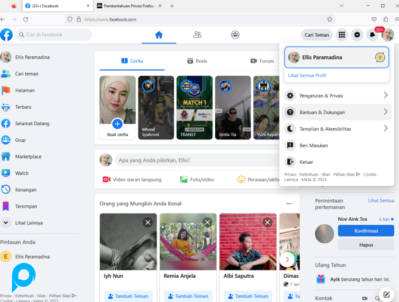Dismiss the Remia Anjela suggestion card
399x302 pixels.
[x=208, y=222]
